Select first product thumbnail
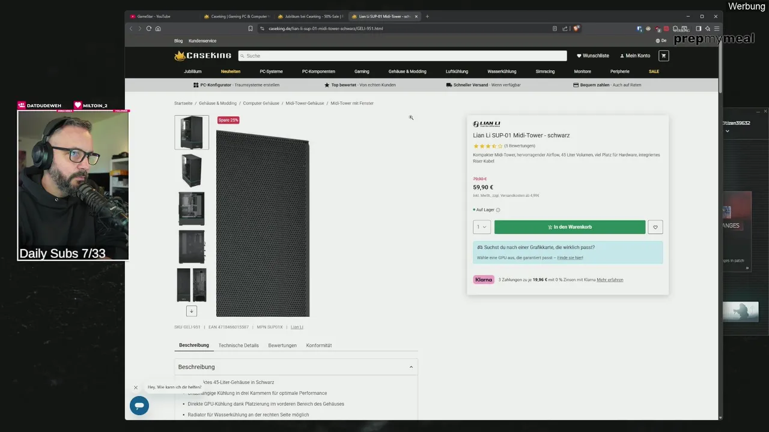 pos(192,132)
